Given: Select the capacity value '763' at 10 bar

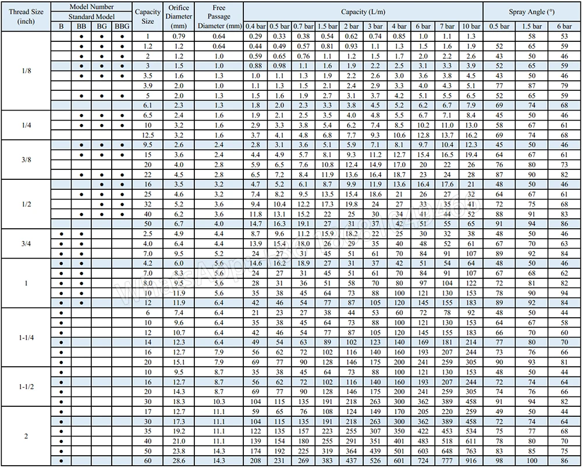Looking at the screenshot, I should 471,451.
